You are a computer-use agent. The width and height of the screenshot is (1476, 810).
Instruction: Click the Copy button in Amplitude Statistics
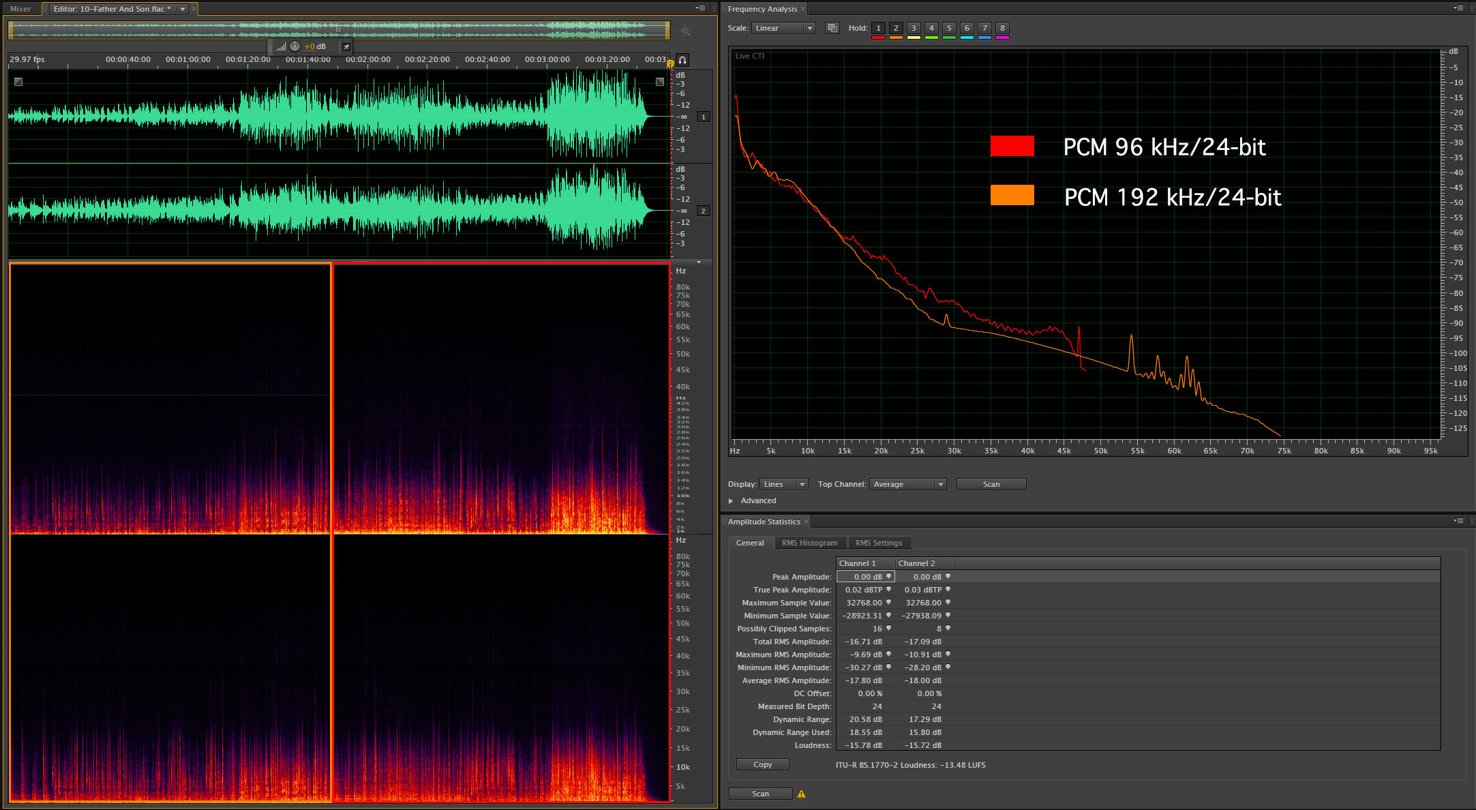tap(763, 764)
